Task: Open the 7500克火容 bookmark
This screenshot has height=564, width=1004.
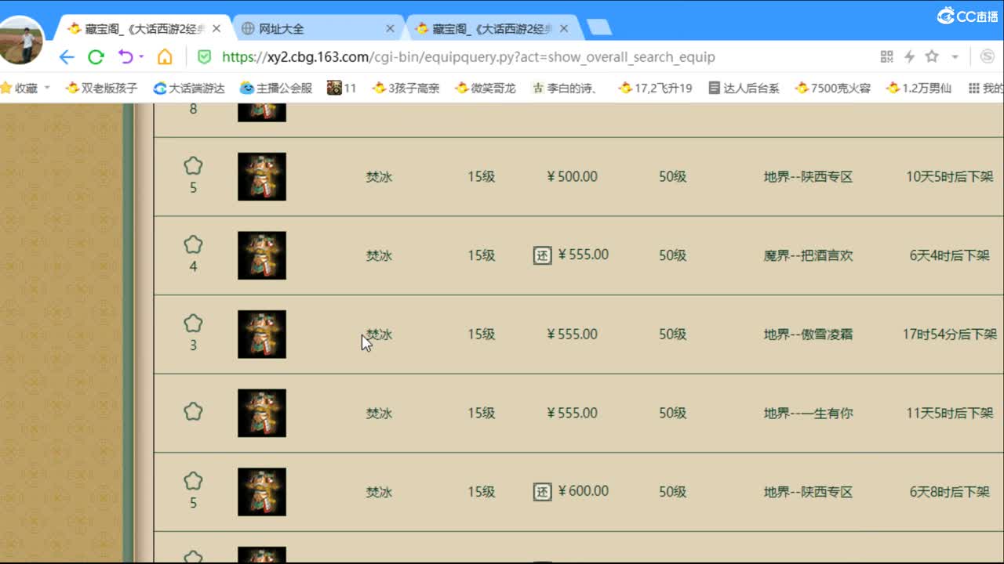Action: (833, 88)
